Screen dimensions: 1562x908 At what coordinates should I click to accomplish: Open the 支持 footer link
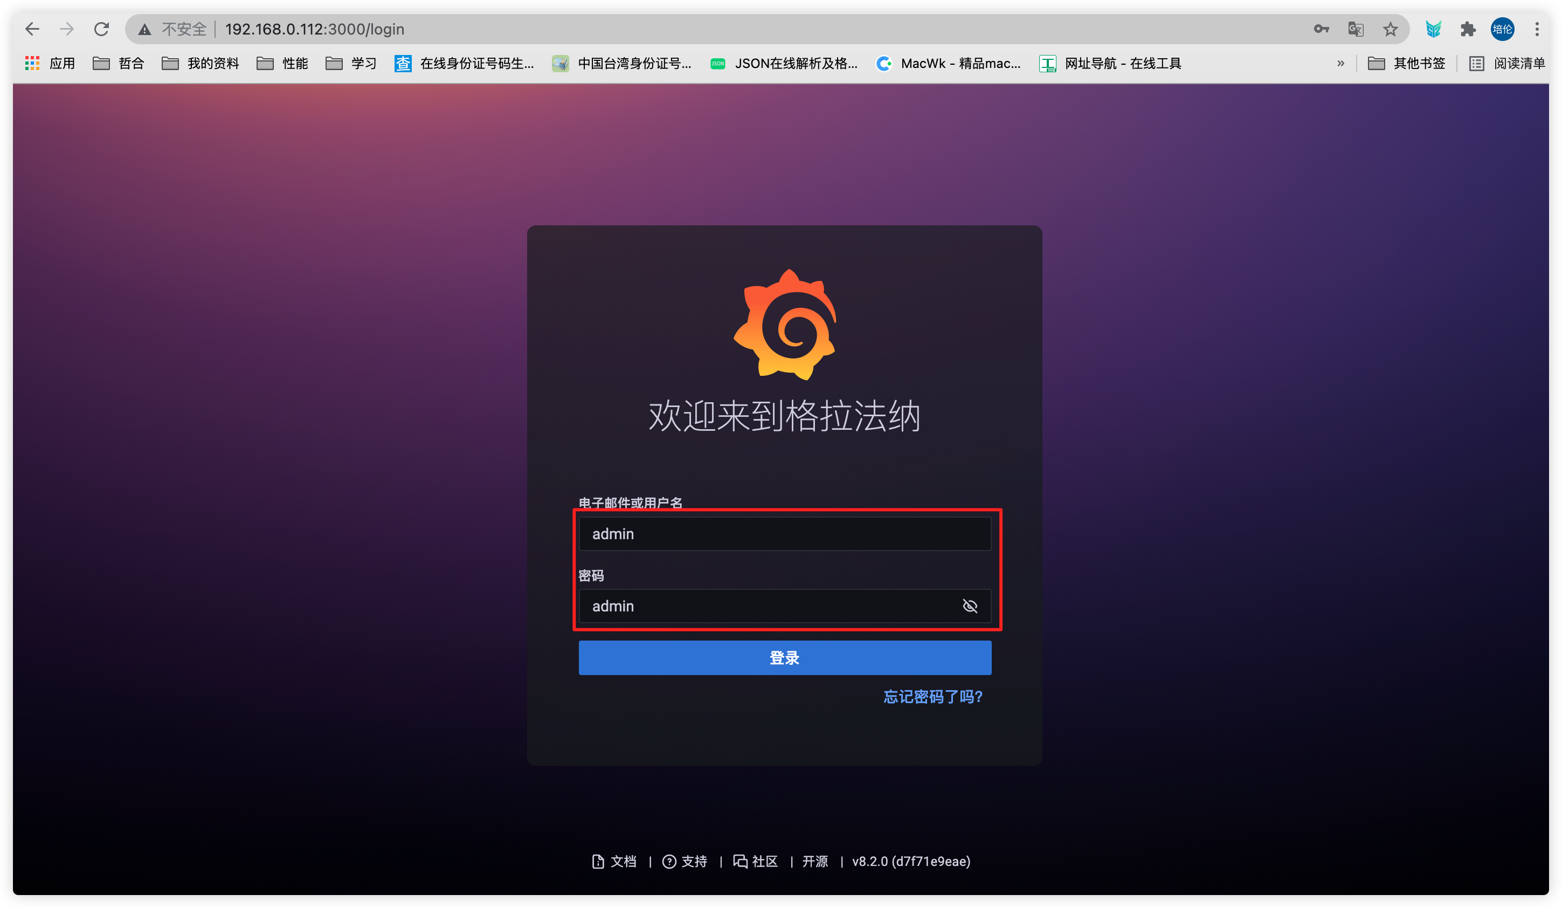pyautogui.click(x=685, y=862)
